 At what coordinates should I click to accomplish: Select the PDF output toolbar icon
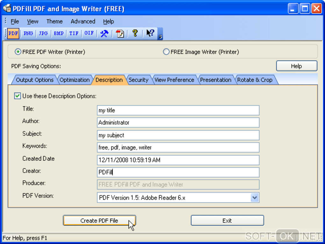[13, 33]
